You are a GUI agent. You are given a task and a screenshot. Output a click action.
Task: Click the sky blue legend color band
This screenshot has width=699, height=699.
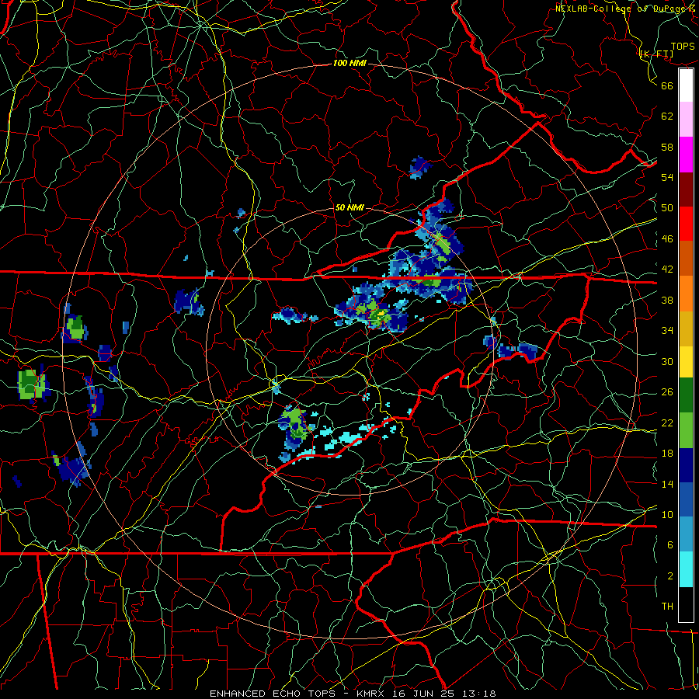[x=686, y=534]
